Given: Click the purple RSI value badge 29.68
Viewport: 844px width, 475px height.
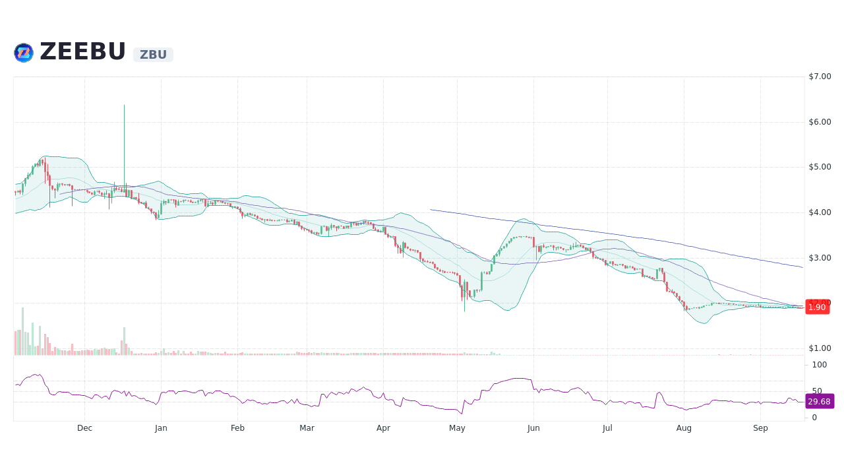Looking at the screenshot, I should [820, 401].
